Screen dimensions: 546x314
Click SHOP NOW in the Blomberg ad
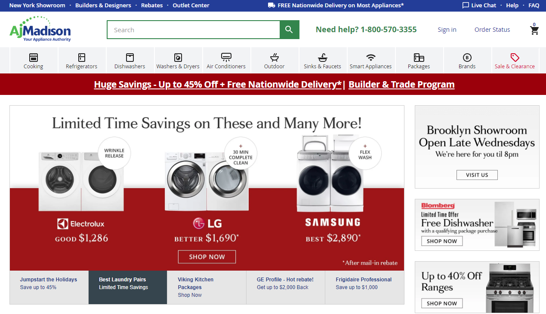(442, 241)
